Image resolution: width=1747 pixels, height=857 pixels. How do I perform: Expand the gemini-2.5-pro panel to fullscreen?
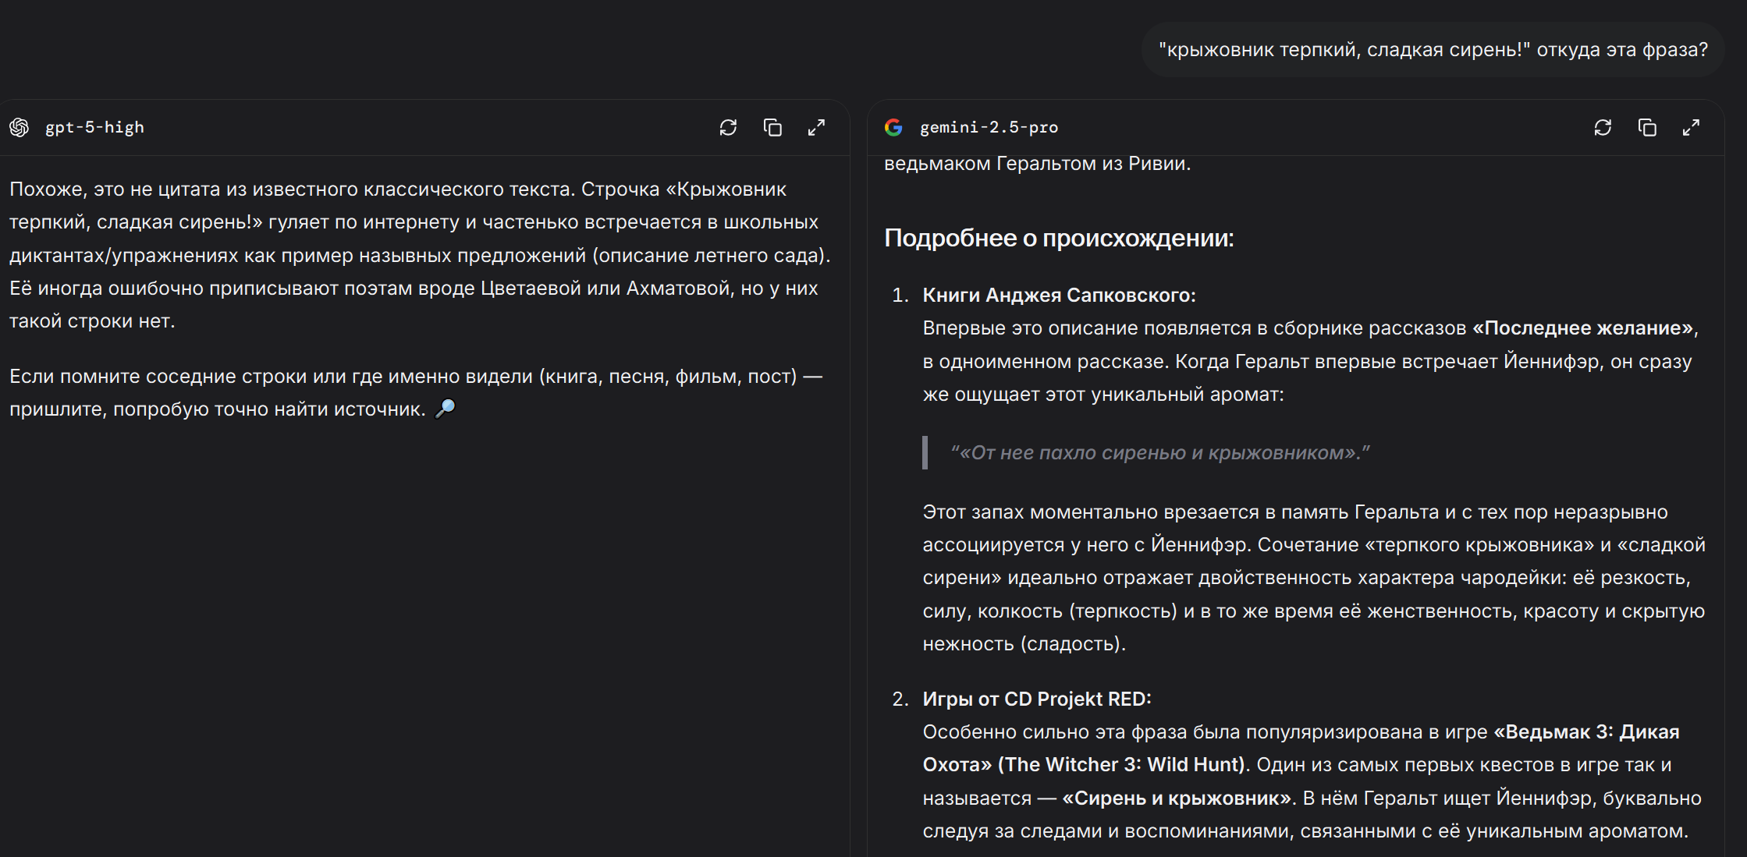(1691, 127)
